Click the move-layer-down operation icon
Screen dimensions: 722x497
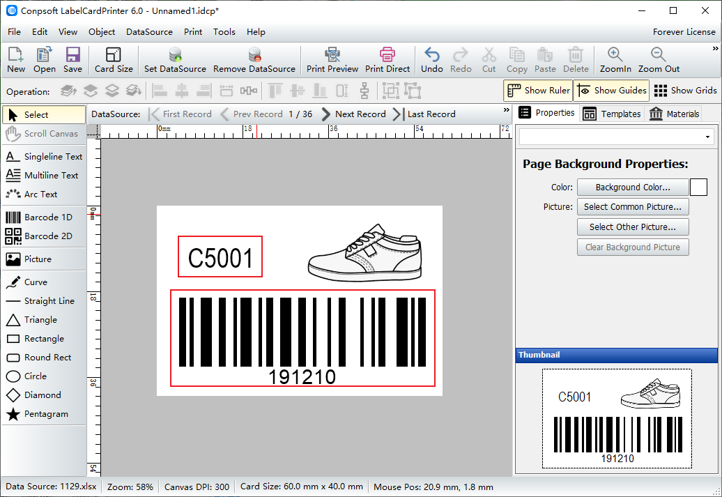point(112,91)
